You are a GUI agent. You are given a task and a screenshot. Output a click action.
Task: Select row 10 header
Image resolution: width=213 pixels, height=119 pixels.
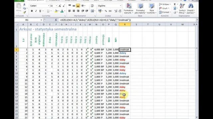[x=16, y=73]
